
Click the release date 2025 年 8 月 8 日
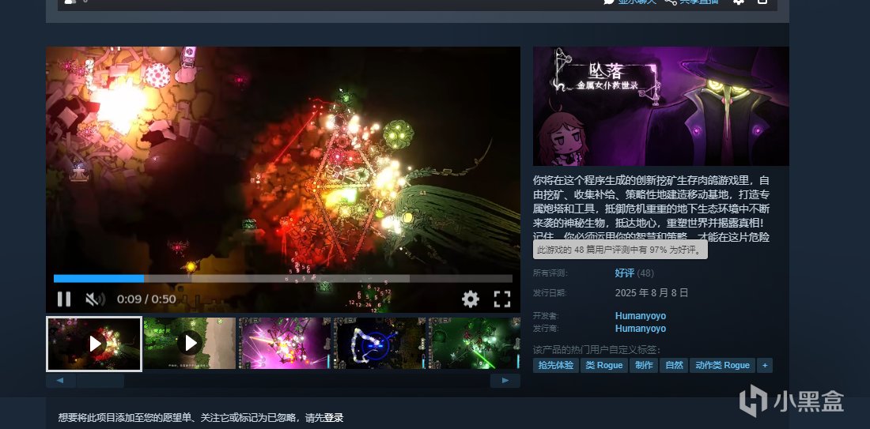pyautogui.click(x=652, y=292)
